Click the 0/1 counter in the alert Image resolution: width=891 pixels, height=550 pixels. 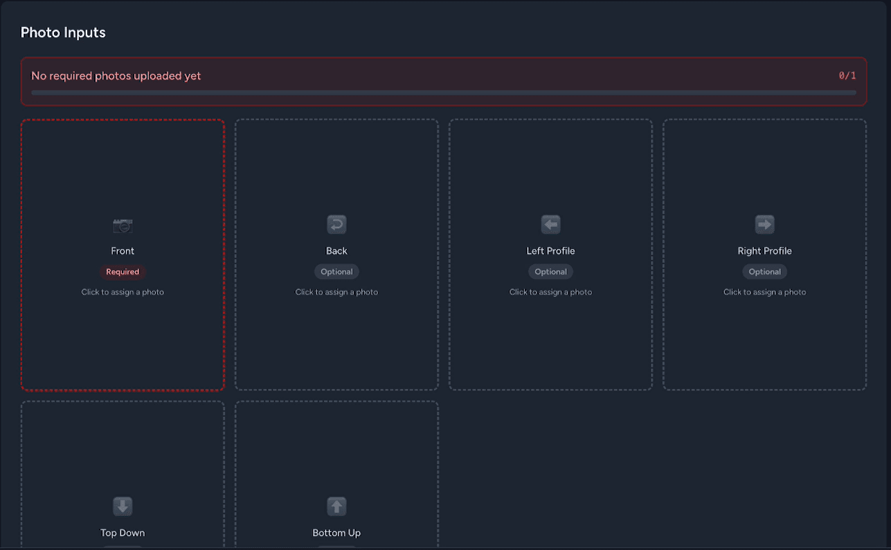click(847, 75)
